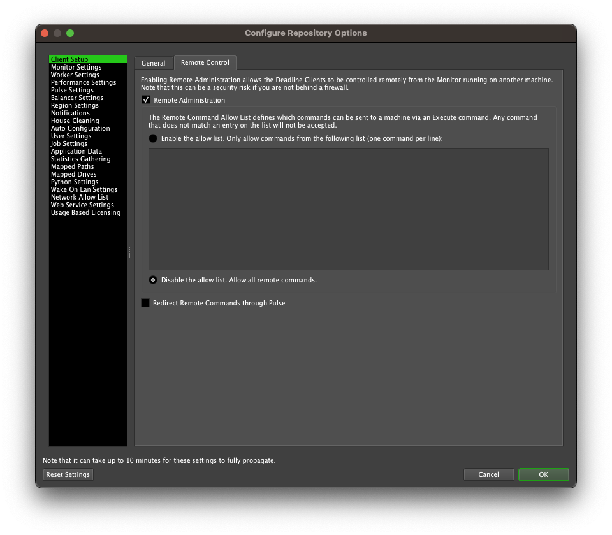Open Notifications settings

pyautogui.click(x=71, y=113)
